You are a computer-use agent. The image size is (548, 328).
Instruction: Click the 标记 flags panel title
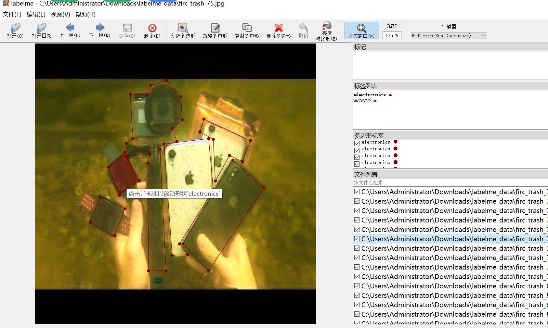(x=360, y=47)
